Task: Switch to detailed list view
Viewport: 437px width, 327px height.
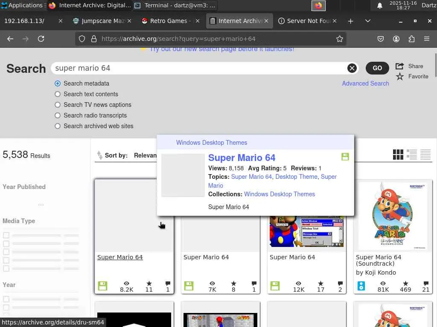Action: 412,155
